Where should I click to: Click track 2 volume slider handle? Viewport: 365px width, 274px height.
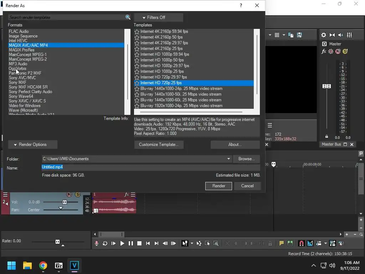65,202
